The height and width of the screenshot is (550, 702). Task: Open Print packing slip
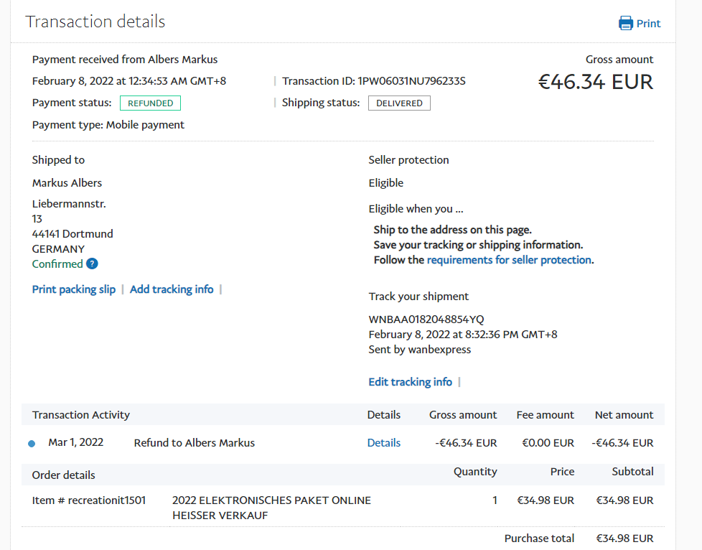tap(74, 289)
